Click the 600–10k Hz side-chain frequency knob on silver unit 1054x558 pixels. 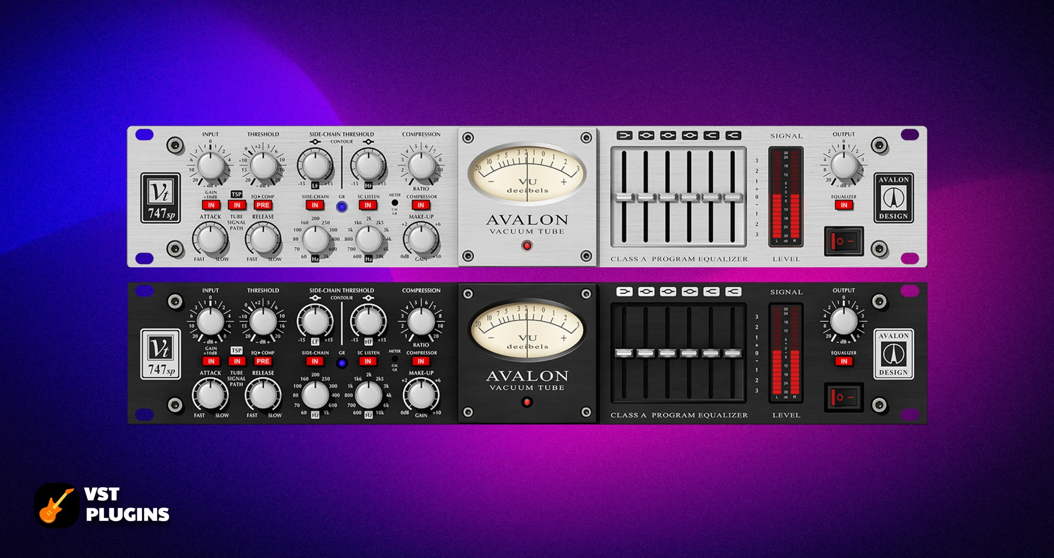368,239
